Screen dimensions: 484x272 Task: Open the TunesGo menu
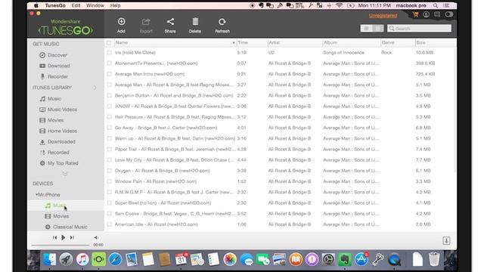pyautogui.click(x=55, y=5)
